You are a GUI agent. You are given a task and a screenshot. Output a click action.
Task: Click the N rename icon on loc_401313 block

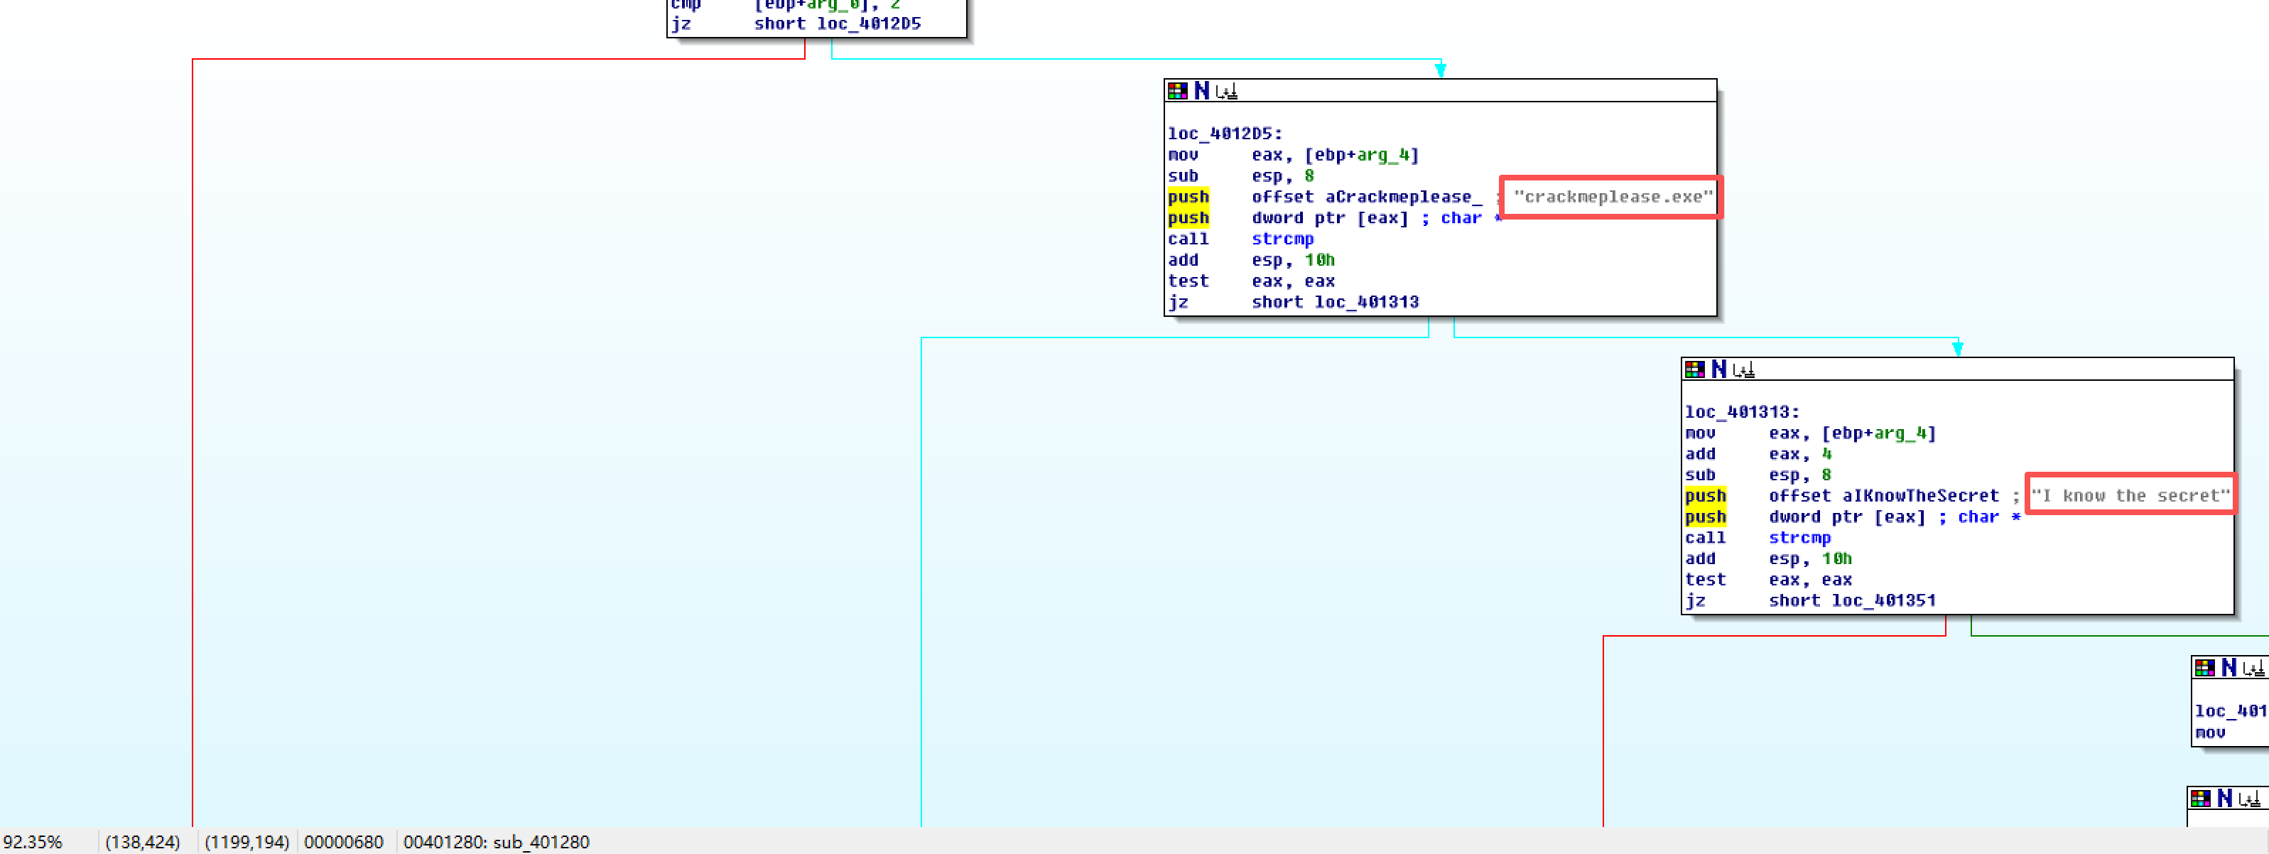click(1718, 369)
